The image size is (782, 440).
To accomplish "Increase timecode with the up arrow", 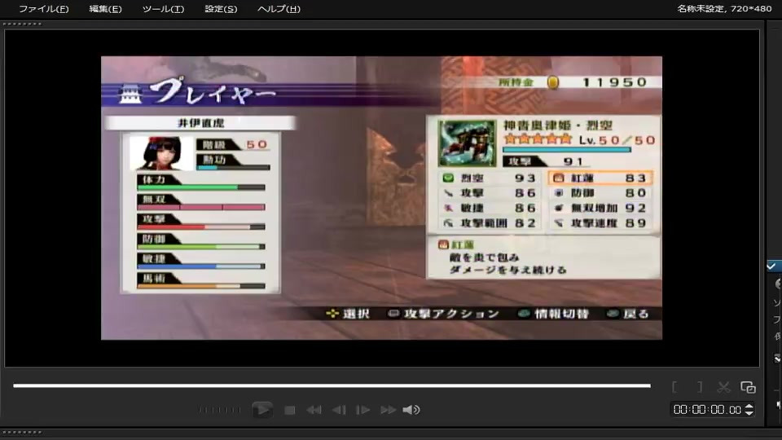I will tap(749, 407).
